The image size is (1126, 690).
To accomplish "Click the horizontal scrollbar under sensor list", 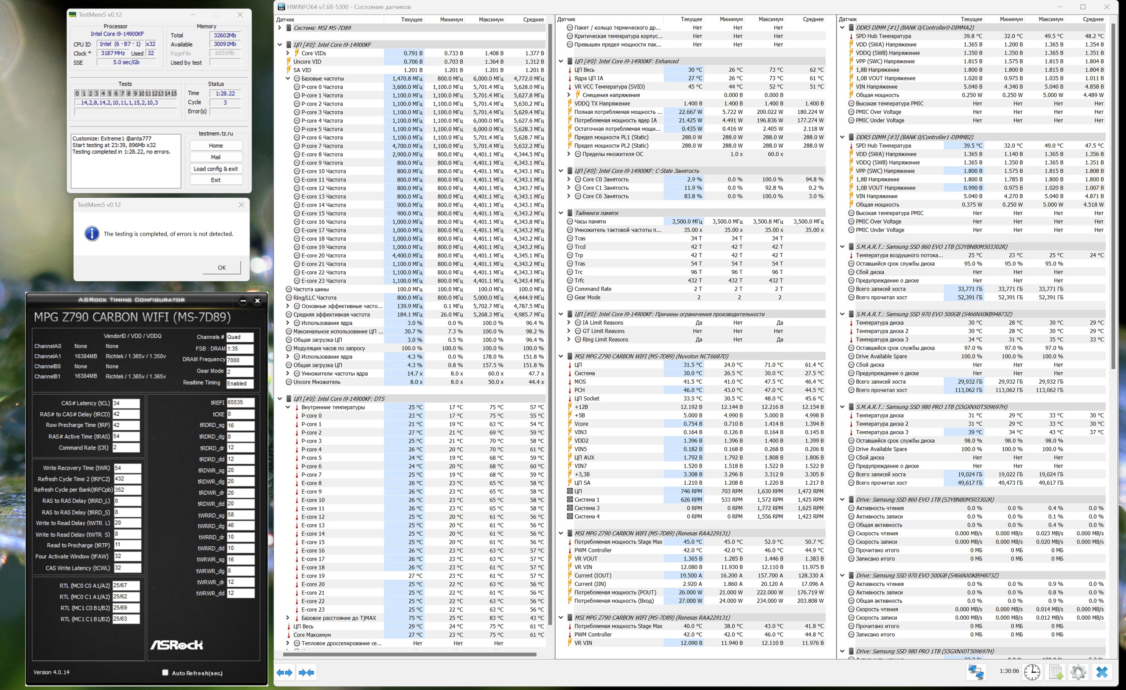I will 409,654.
